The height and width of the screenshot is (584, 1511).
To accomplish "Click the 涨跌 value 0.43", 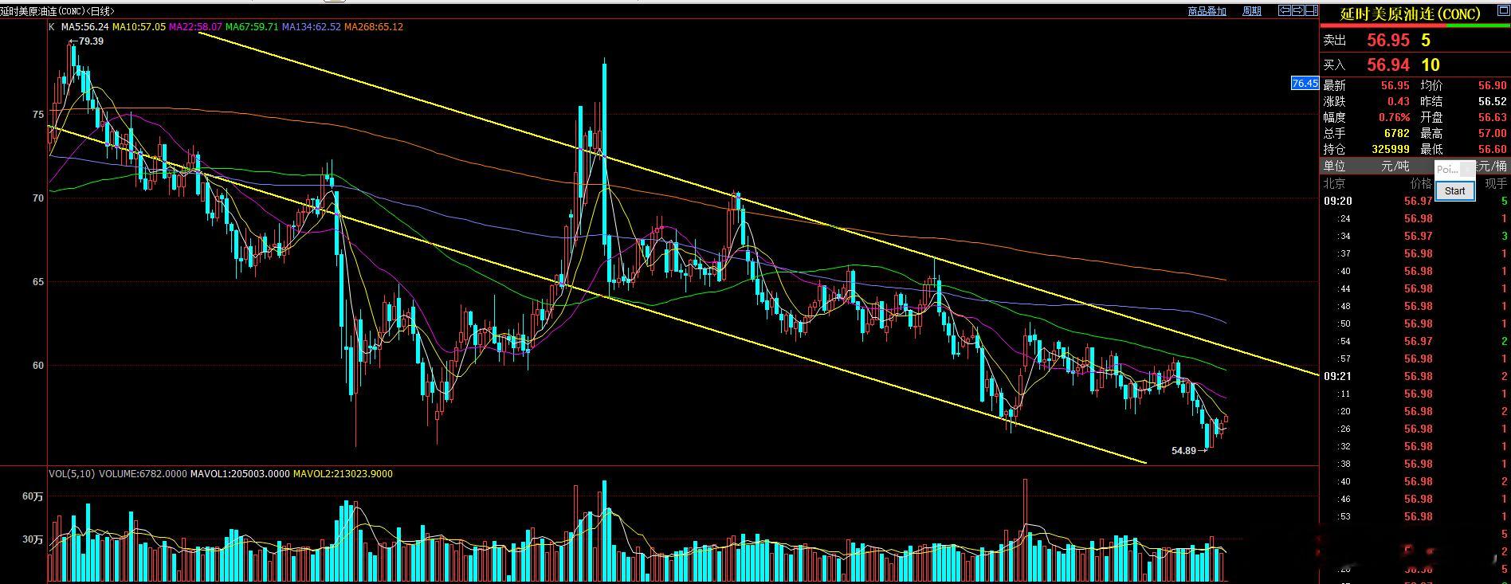I will point(1398,101).
